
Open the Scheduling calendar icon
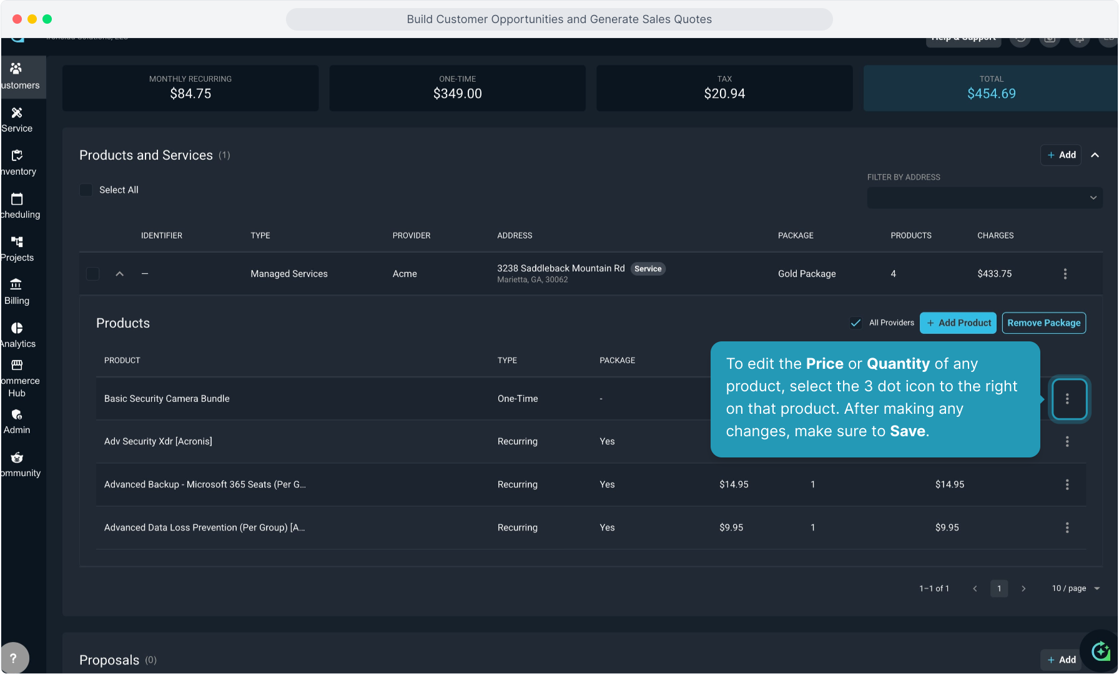point(17,200)
